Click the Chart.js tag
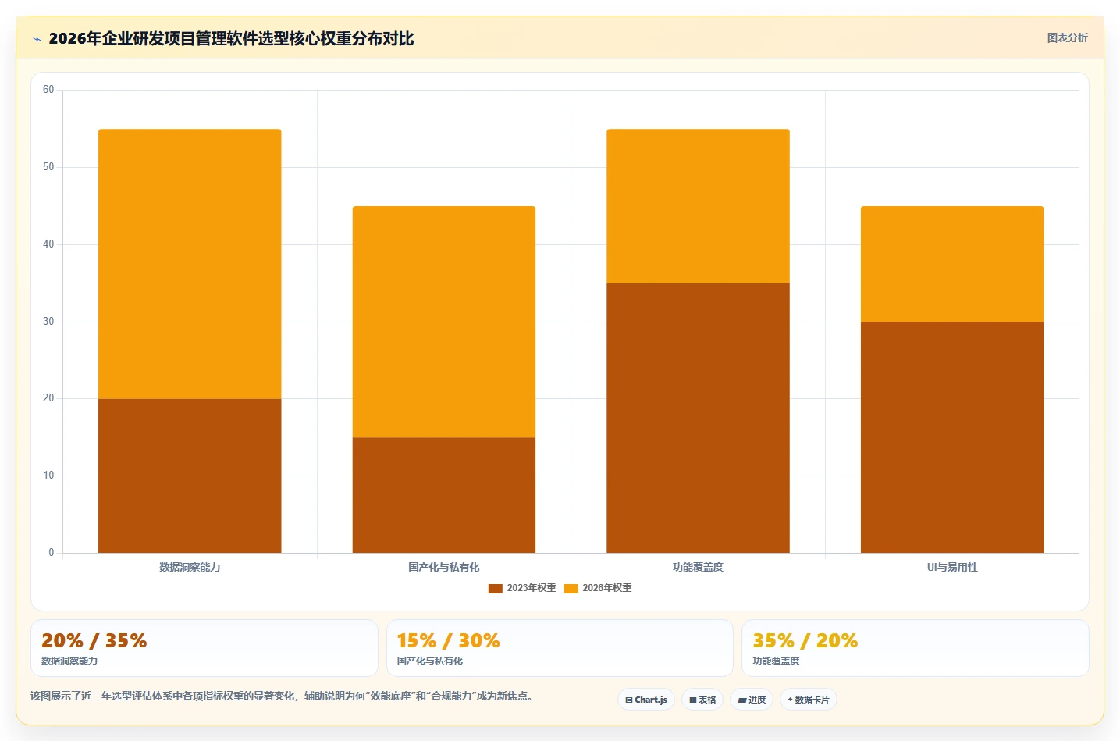 646,700
